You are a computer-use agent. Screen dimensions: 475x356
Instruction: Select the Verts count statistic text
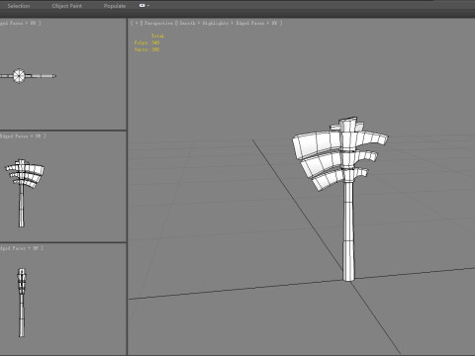click(x=146, y=49)
